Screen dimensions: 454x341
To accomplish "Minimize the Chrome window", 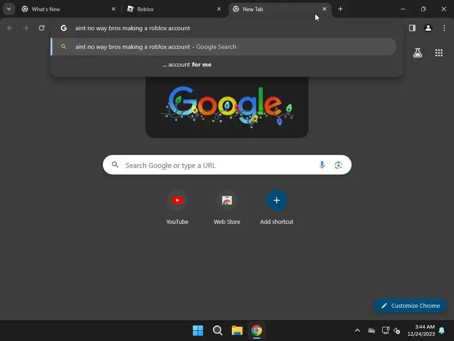I will coord(403,9).
